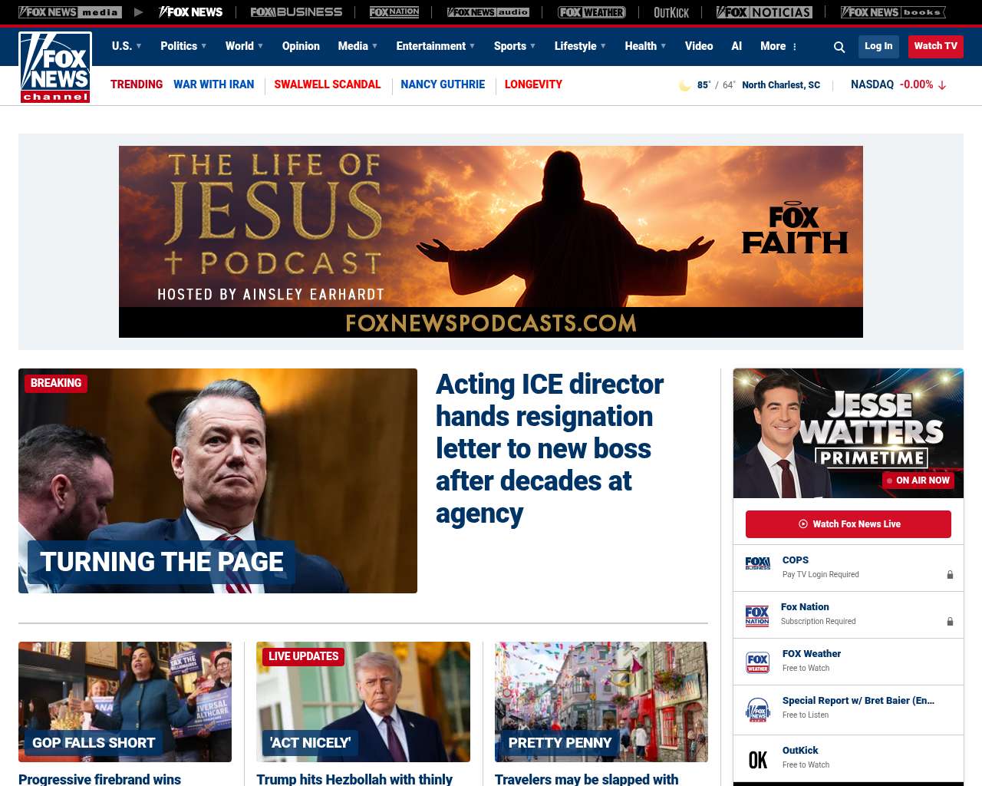
Task: Click the Watch Fox News Live button
Action: click(x=849, y=524)
